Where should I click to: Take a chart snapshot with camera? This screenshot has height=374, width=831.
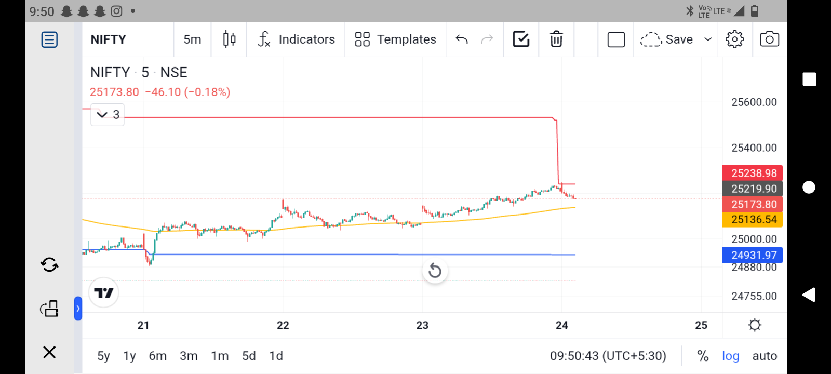pos(769,39)
